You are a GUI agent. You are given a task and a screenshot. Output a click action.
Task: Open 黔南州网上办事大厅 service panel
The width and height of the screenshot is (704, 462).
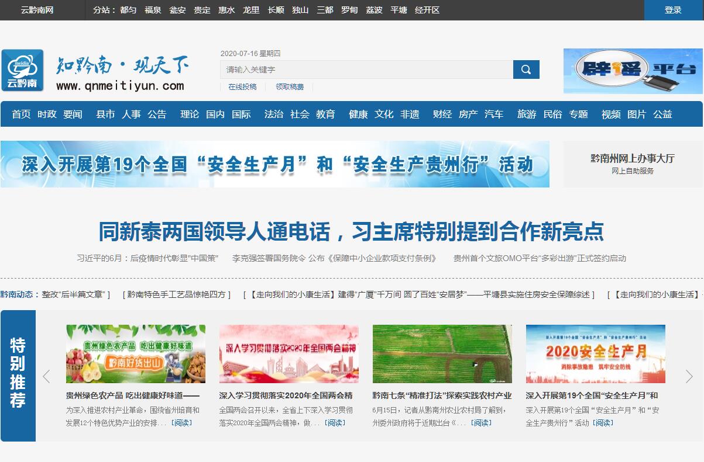pos(632,164)
